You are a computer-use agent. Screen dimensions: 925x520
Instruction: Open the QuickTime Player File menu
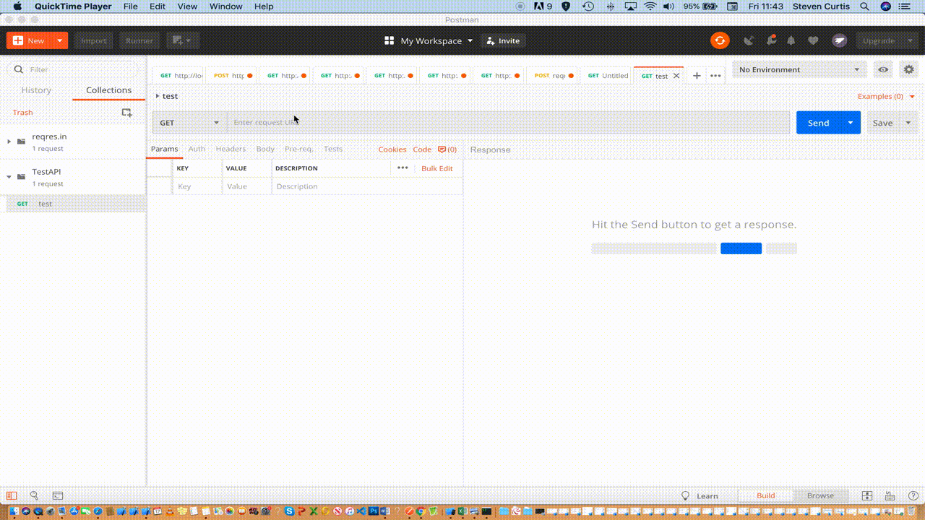130,6
